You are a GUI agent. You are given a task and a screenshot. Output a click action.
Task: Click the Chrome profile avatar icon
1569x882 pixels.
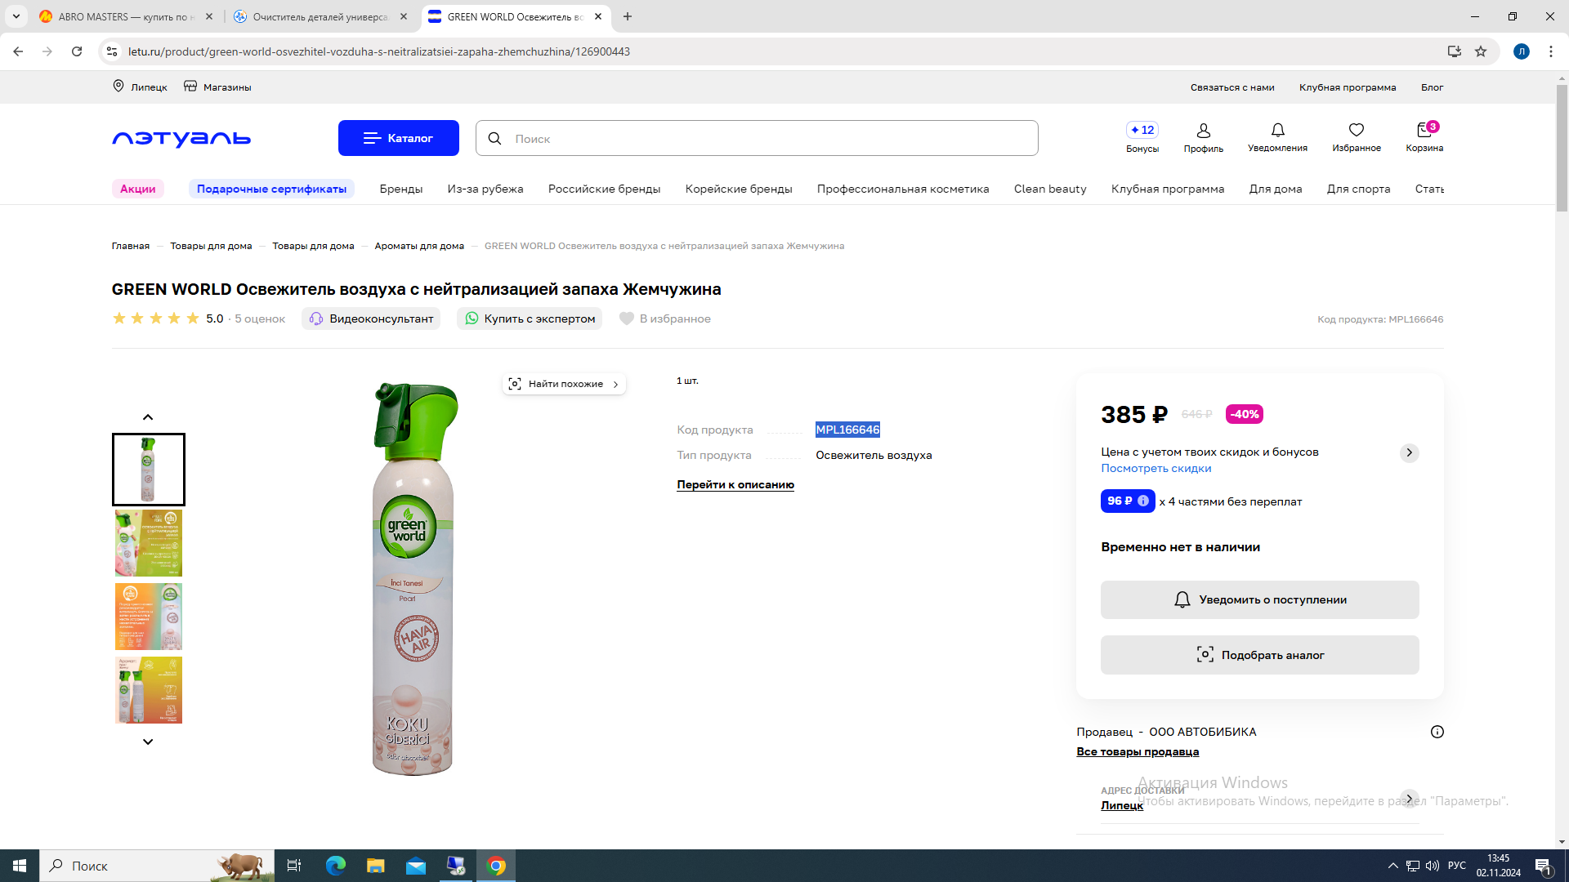1522,51
